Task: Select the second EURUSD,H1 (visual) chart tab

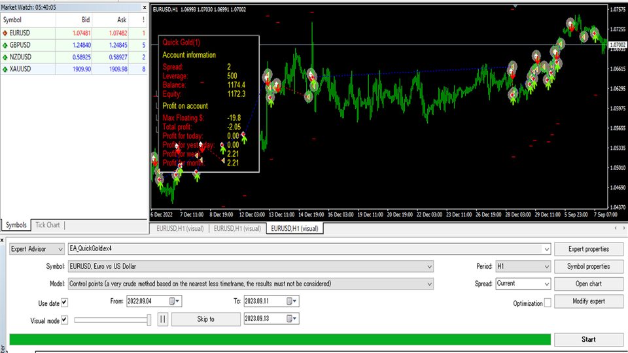Action: pos(237,229)
